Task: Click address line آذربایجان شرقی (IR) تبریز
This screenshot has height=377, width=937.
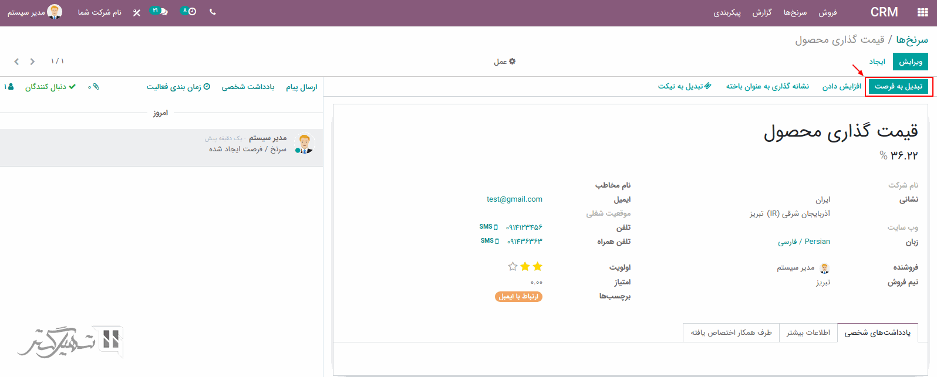Action: [x=790, y=213]
